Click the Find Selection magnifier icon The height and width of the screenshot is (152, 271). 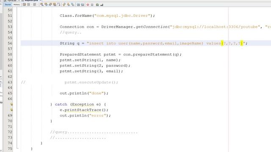coord(42,5)
